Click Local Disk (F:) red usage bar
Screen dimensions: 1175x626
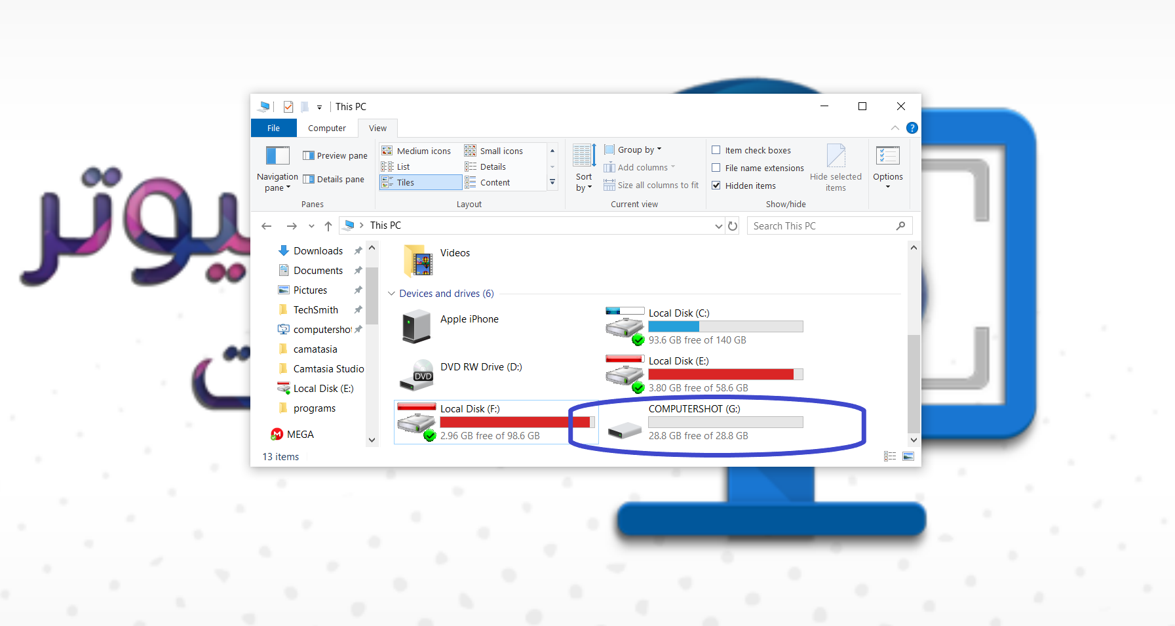pyautogui.click(x=517, y=422)
